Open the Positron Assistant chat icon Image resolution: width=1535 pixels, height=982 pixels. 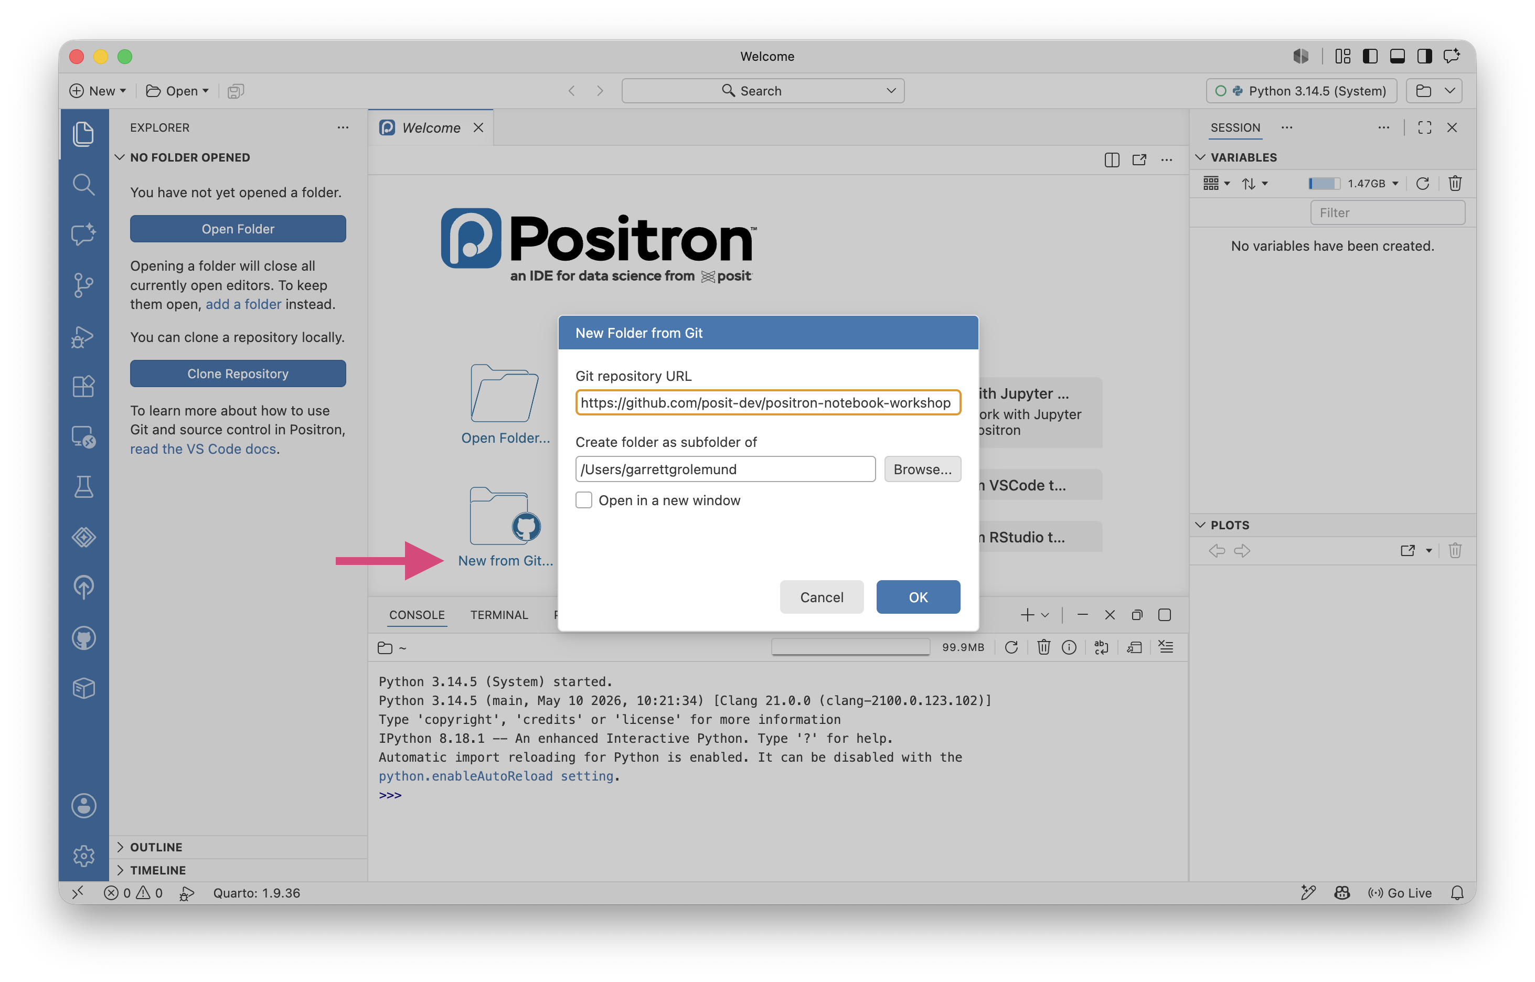[83, 234]
